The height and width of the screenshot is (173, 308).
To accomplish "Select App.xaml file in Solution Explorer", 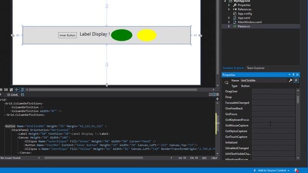I will coord(244,18).
